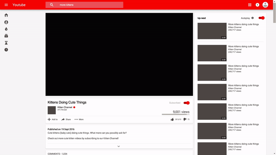Image resolution: width=276 pixels, height=155 pixels.
Task: Open the clock icon in sidebar
Action: (6, 50)
